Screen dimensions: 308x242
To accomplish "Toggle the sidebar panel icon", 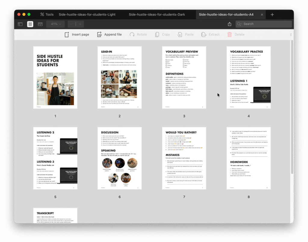I will [20, 24].
